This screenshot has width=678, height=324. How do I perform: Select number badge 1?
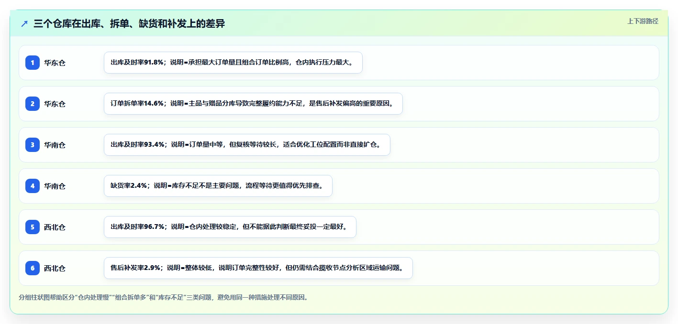[33, 63]
